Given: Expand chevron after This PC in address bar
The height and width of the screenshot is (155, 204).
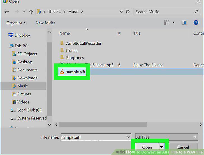Looking at the screenshot, I should tap(64, 12).
